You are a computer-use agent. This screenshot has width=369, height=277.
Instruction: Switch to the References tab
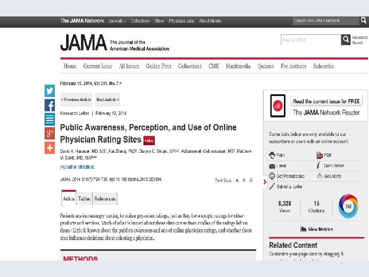click(x=105, y=199)
